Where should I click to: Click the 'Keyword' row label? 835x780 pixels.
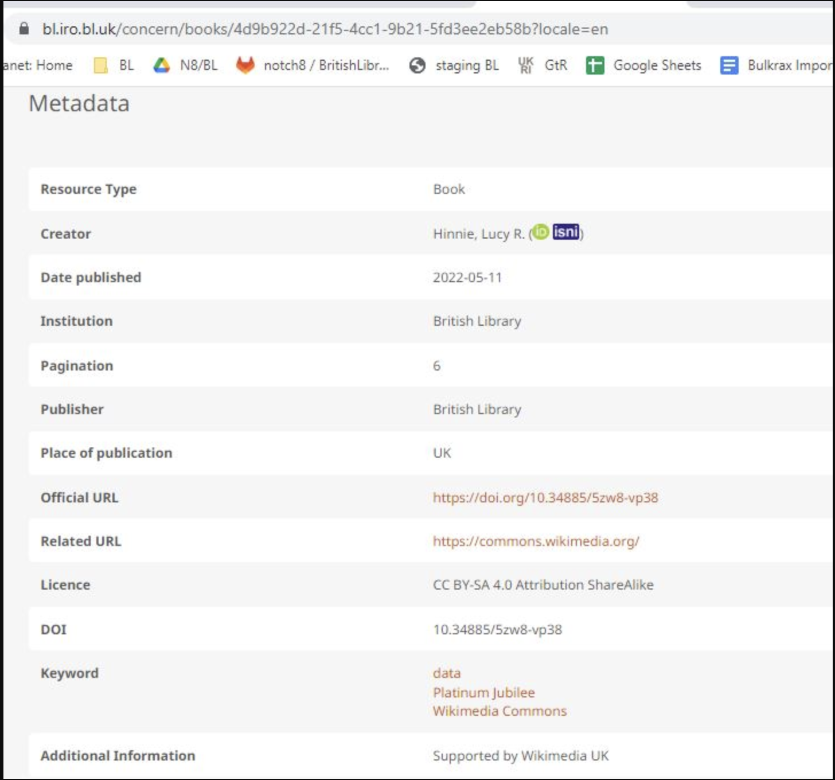click(70, 673)
